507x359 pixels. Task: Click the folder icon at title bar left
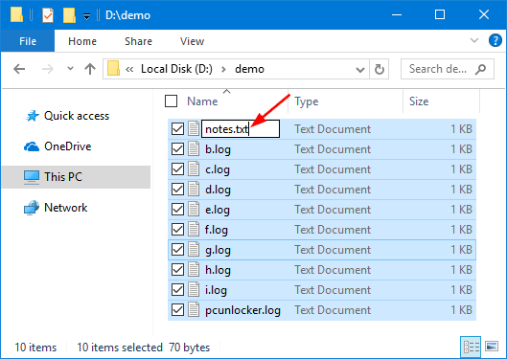point(16,14)
